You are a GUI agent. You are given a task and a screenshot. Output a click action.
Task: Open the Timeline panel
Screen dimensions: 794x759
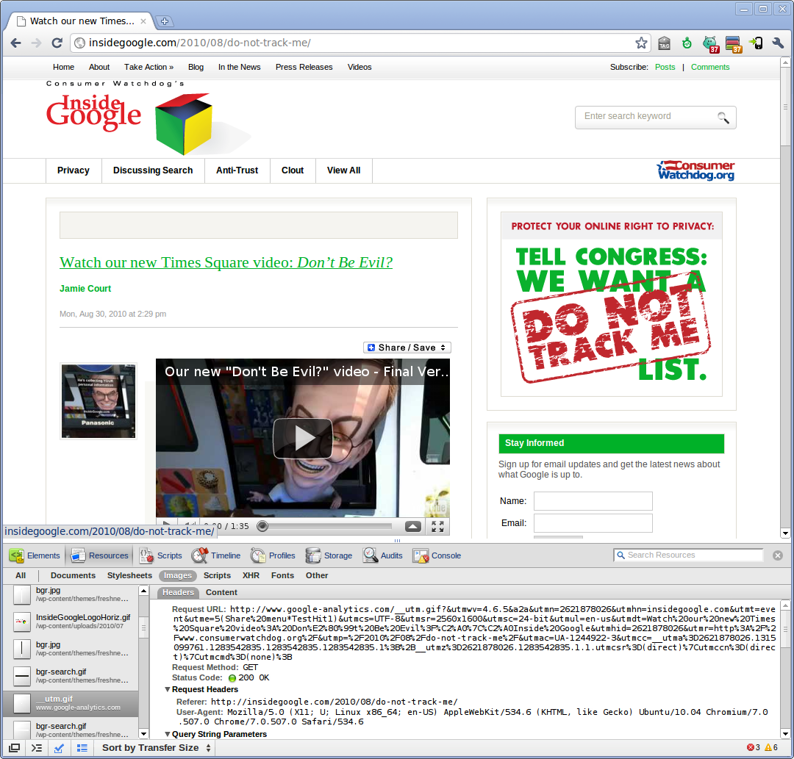click(215, 555)
